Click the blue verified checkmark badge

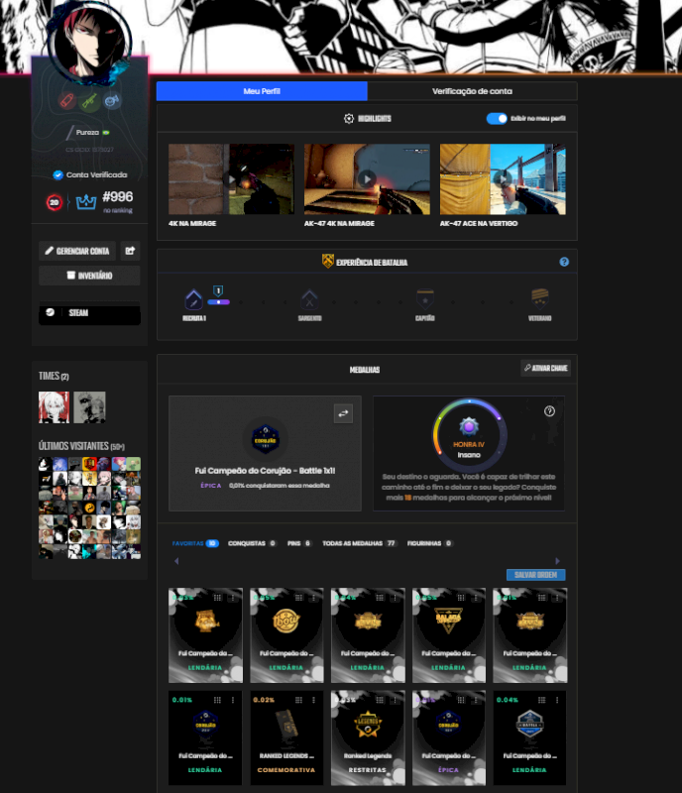tap(57, 175)
